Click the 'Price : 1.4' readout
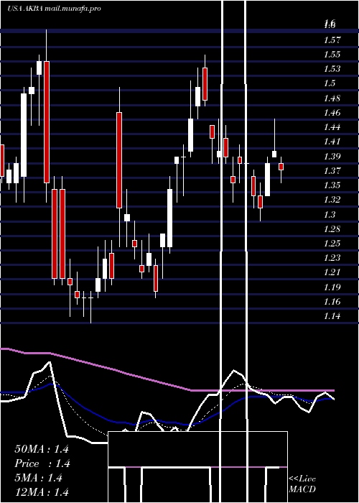The height and width of the screenshot is (503, 359). 42,463
